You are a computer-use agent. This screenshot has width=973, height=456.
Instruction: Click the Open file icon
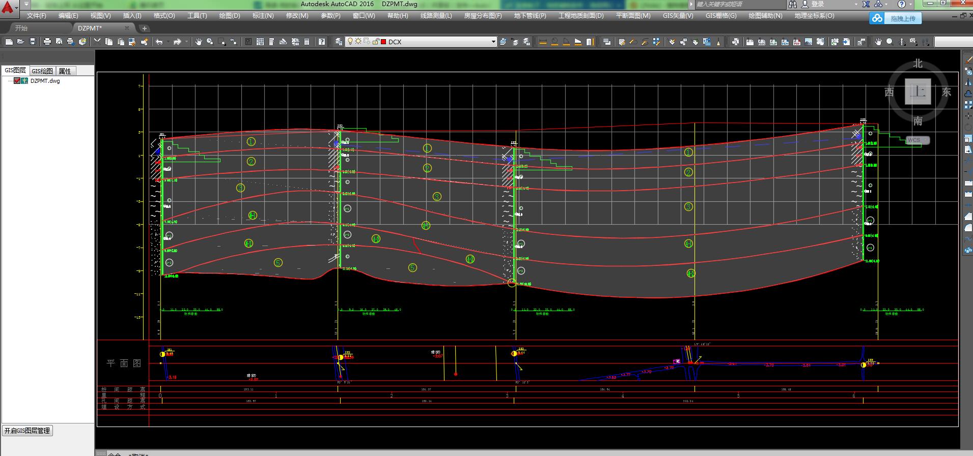click(20, 42)
